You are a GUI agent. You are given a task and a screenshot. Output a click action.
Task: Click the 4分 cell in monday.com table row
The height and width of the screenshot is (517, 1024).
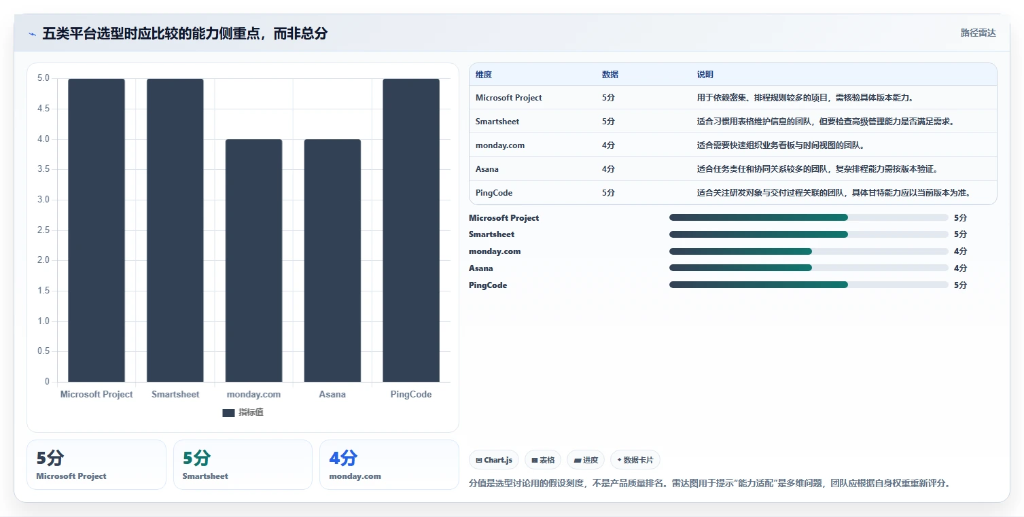[608, 145]
